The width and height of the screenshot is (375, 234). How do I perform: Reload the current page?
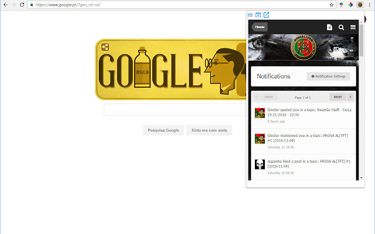(22, 5)
